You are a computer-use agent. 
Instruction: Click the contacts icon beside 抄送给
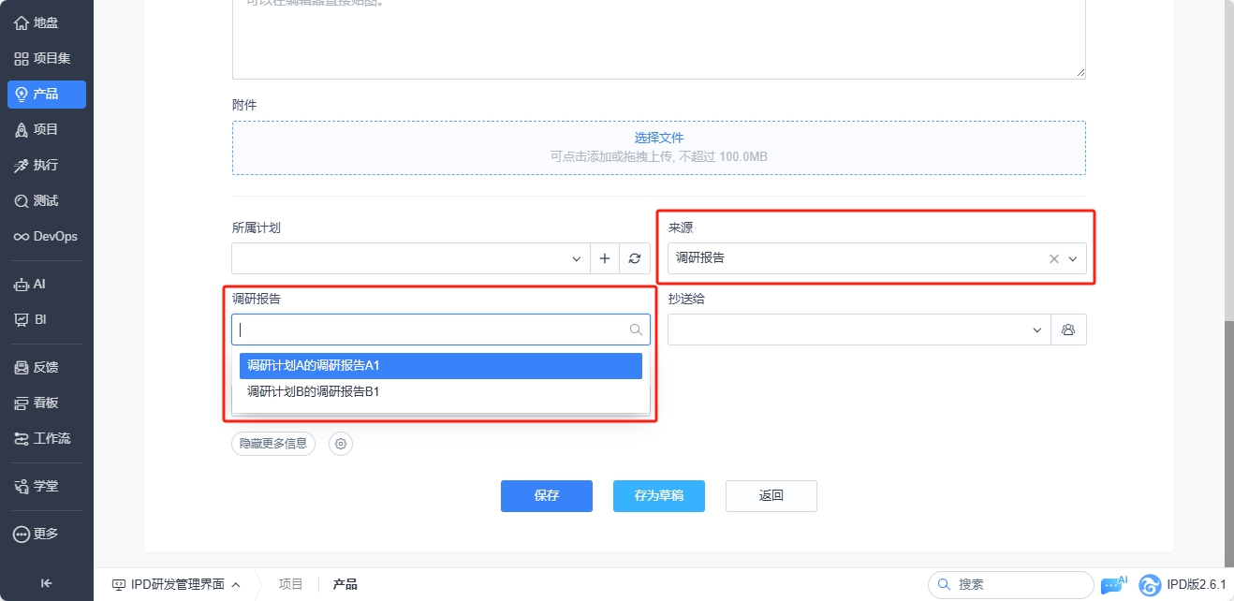[1068, 330]
